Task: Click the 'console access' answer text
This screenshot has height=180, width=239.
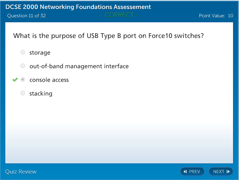Action: pos(49,80)
